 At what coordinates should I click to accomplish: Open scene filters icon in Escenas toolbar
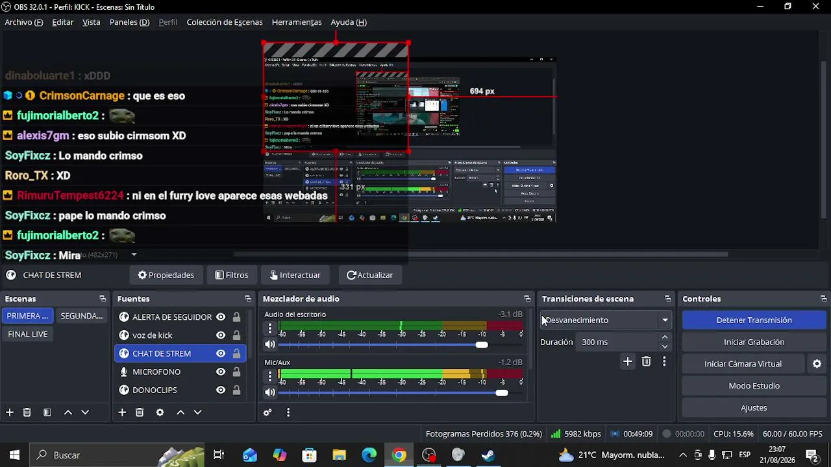tap(47, 413)
